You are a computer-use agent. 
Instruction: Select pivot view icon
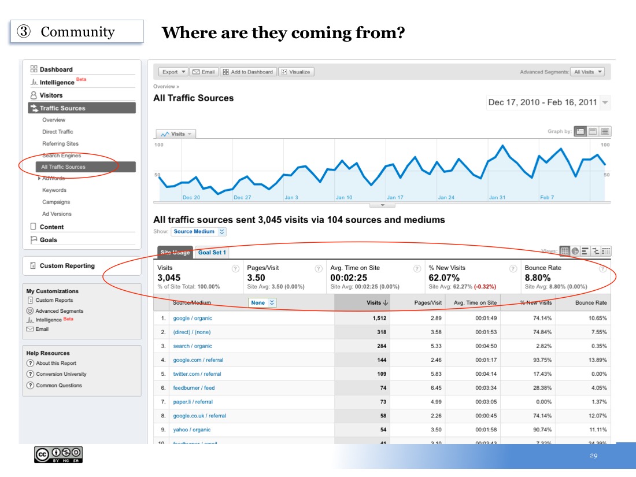click(606, 251)
